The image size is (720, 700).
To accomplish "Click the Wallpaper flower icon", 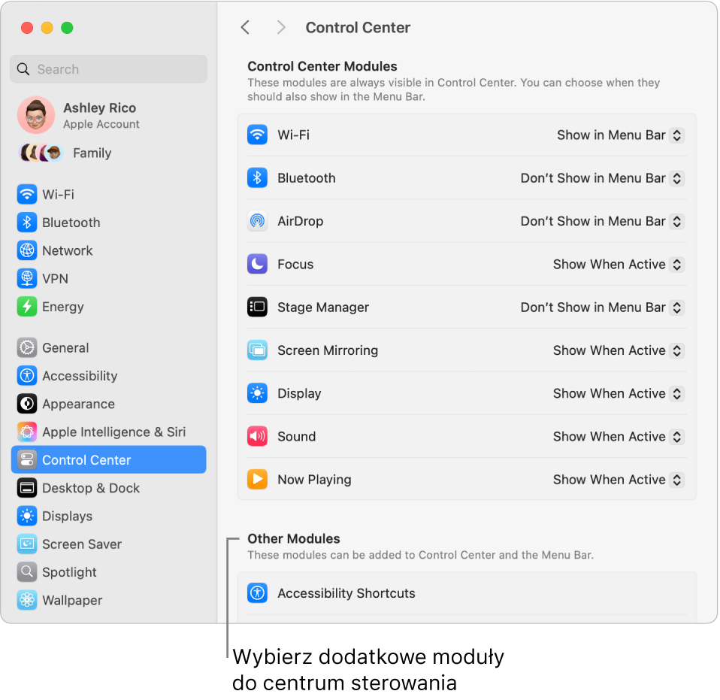I will 27,600.
